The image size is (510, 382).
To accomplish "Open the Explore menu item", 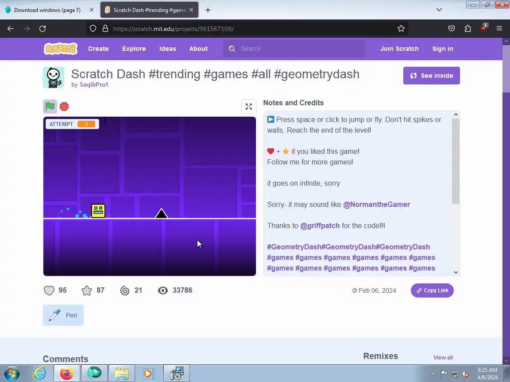I will point(134,49).
